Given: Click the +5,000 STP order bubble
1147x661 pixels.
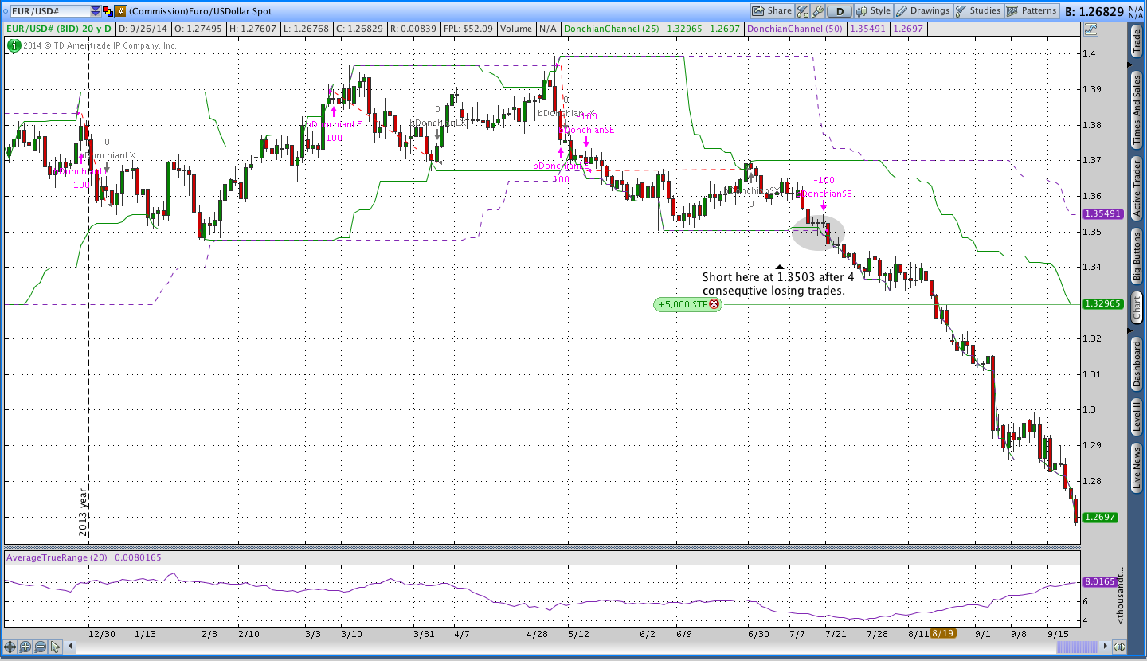Looking at the screenshot, I should [x=687, y=304].
